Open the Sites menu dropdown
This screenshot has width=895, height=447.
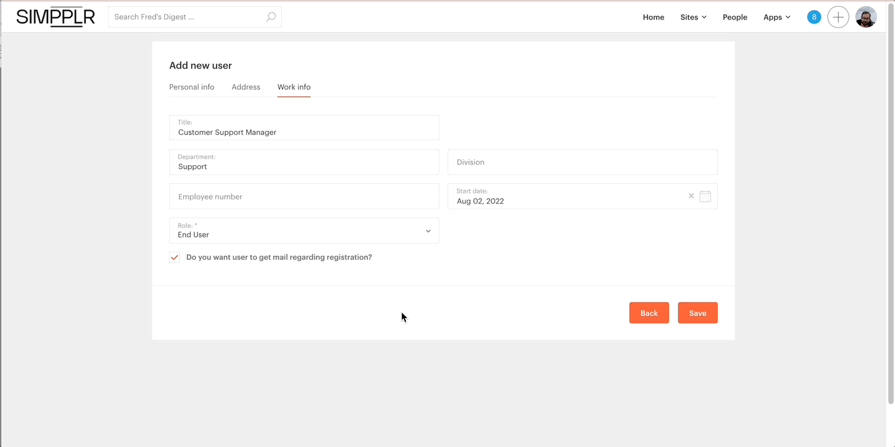(693, 17)
